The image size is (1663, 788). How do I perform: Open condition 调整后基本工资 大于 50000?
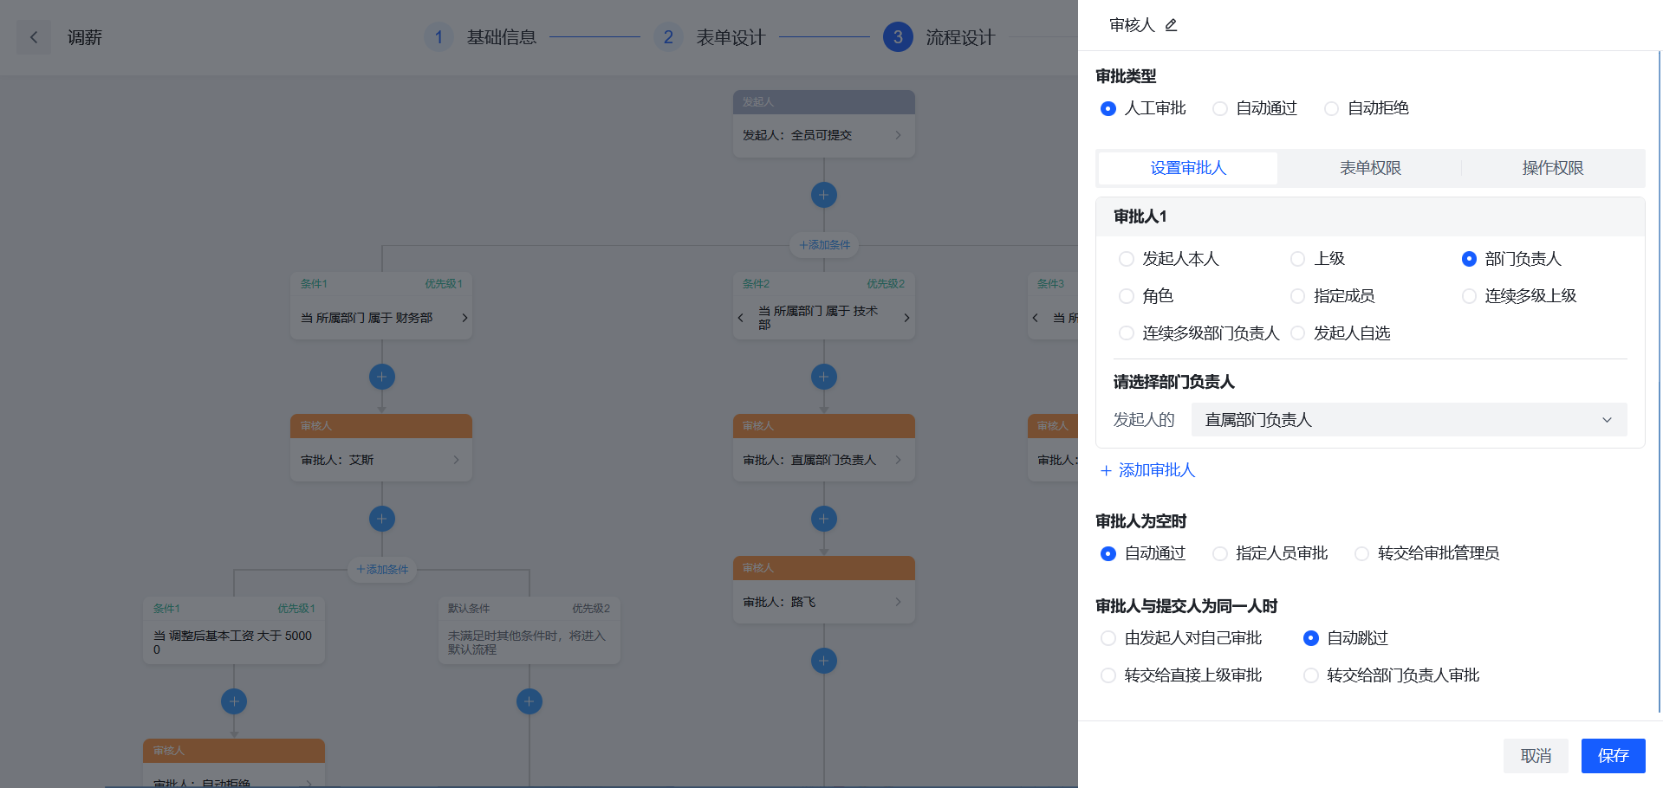pyautogui.click(x=234, y=643)
